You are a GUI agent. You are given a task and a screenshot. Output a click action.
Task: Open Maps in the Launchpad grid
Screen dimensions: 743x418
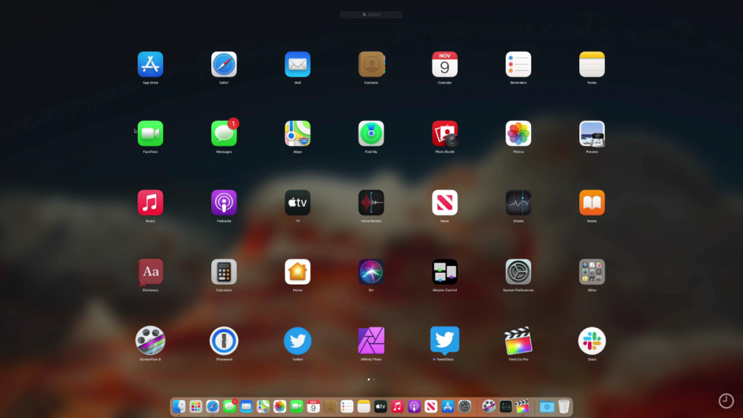click(298, 133)
